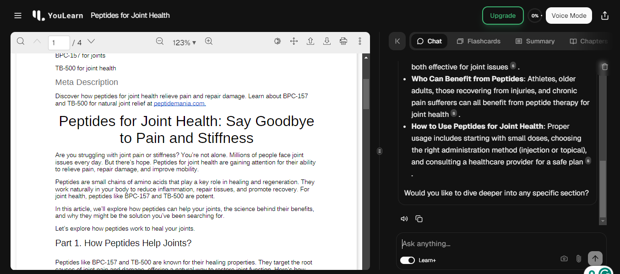Zoom in on the PDF

coord(209,42)
